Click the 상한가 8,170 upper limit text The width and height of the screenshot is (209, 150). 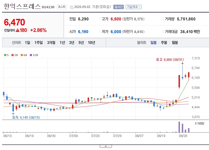(133, 19)
